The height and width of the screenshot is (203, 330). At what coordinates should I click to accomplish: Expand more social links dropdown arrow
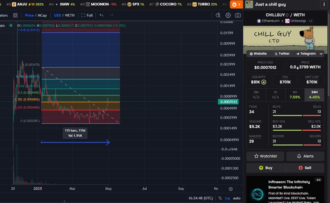pyautogui.click(x=321, y=54)
